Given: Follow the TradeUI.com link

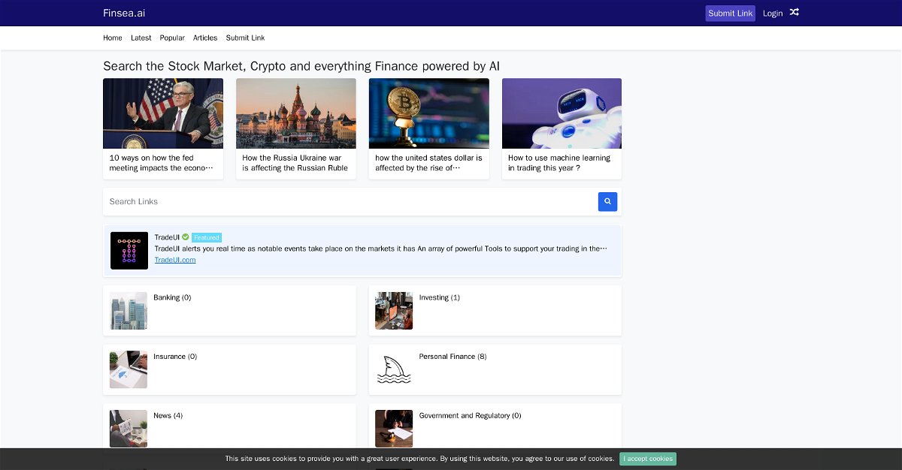Looking at the screenshot, I should (x=175, y=260).
